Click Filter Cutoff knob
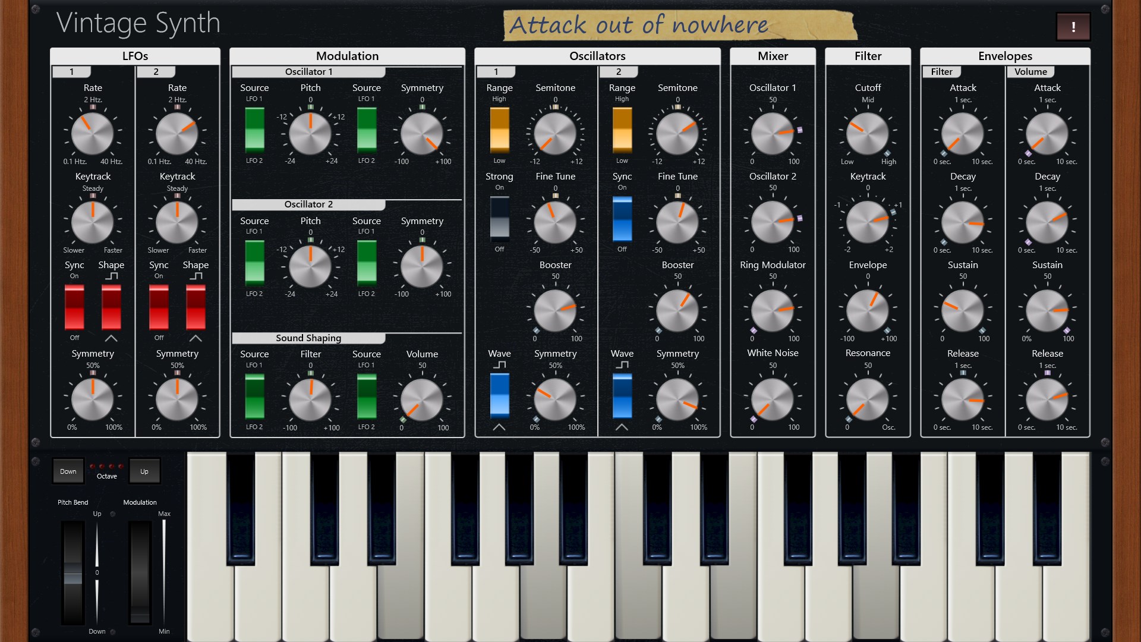 tap(867, 133)
